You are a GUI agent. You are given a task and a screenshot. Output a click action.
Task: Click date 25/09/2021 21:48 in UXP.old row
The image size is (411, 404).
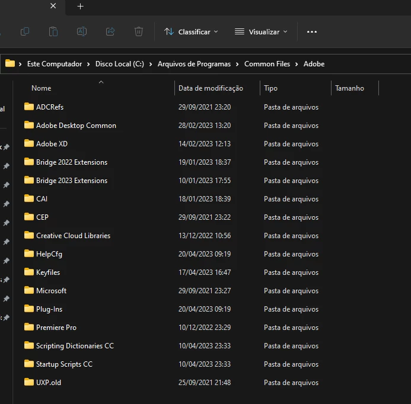point(205,383)
